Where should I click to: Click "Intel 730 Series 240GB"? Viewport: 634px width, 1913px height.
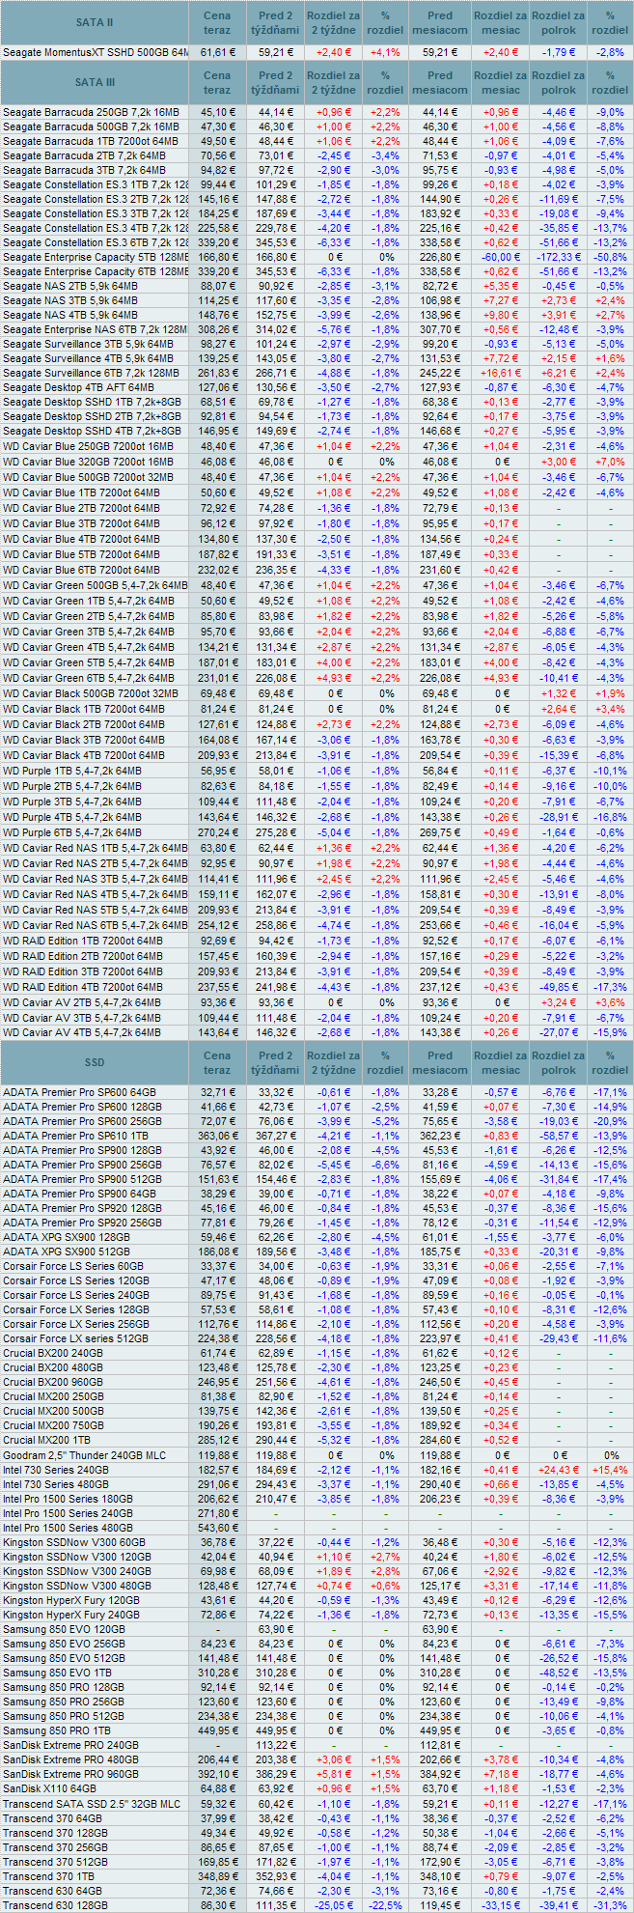pos(55,1470)
